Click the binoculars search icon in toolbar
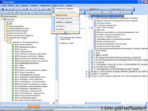The height and width of the screenshot is (111, 148). pos(27,9)
